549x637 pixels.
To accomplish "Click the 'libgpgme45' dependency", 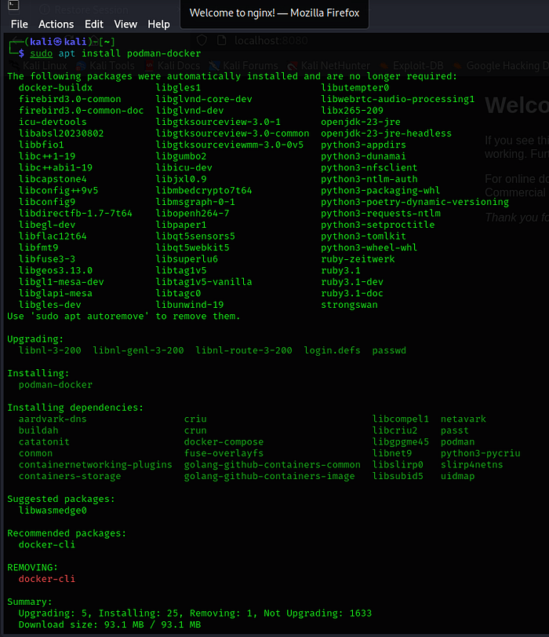I will point(401,442).
